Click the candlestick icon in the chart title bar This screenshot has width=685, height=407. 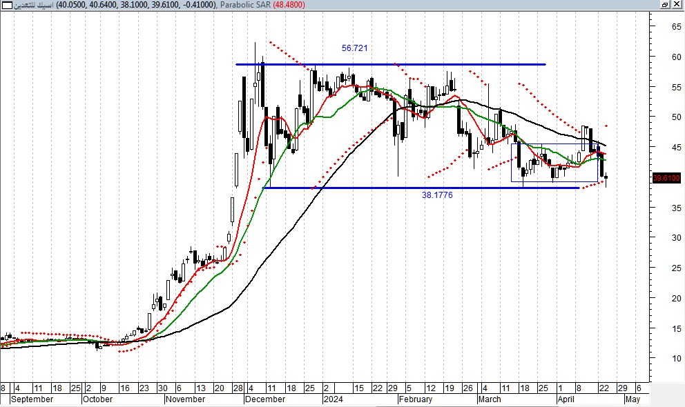coord(7,6)
